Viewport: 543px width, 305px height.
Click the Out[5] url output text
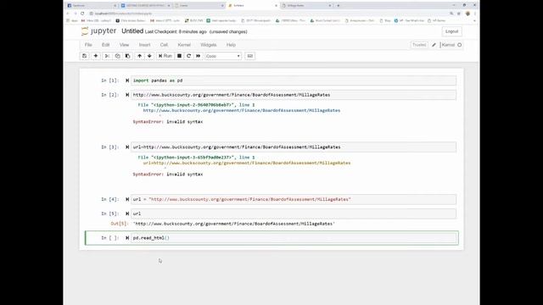pos(234,224)
